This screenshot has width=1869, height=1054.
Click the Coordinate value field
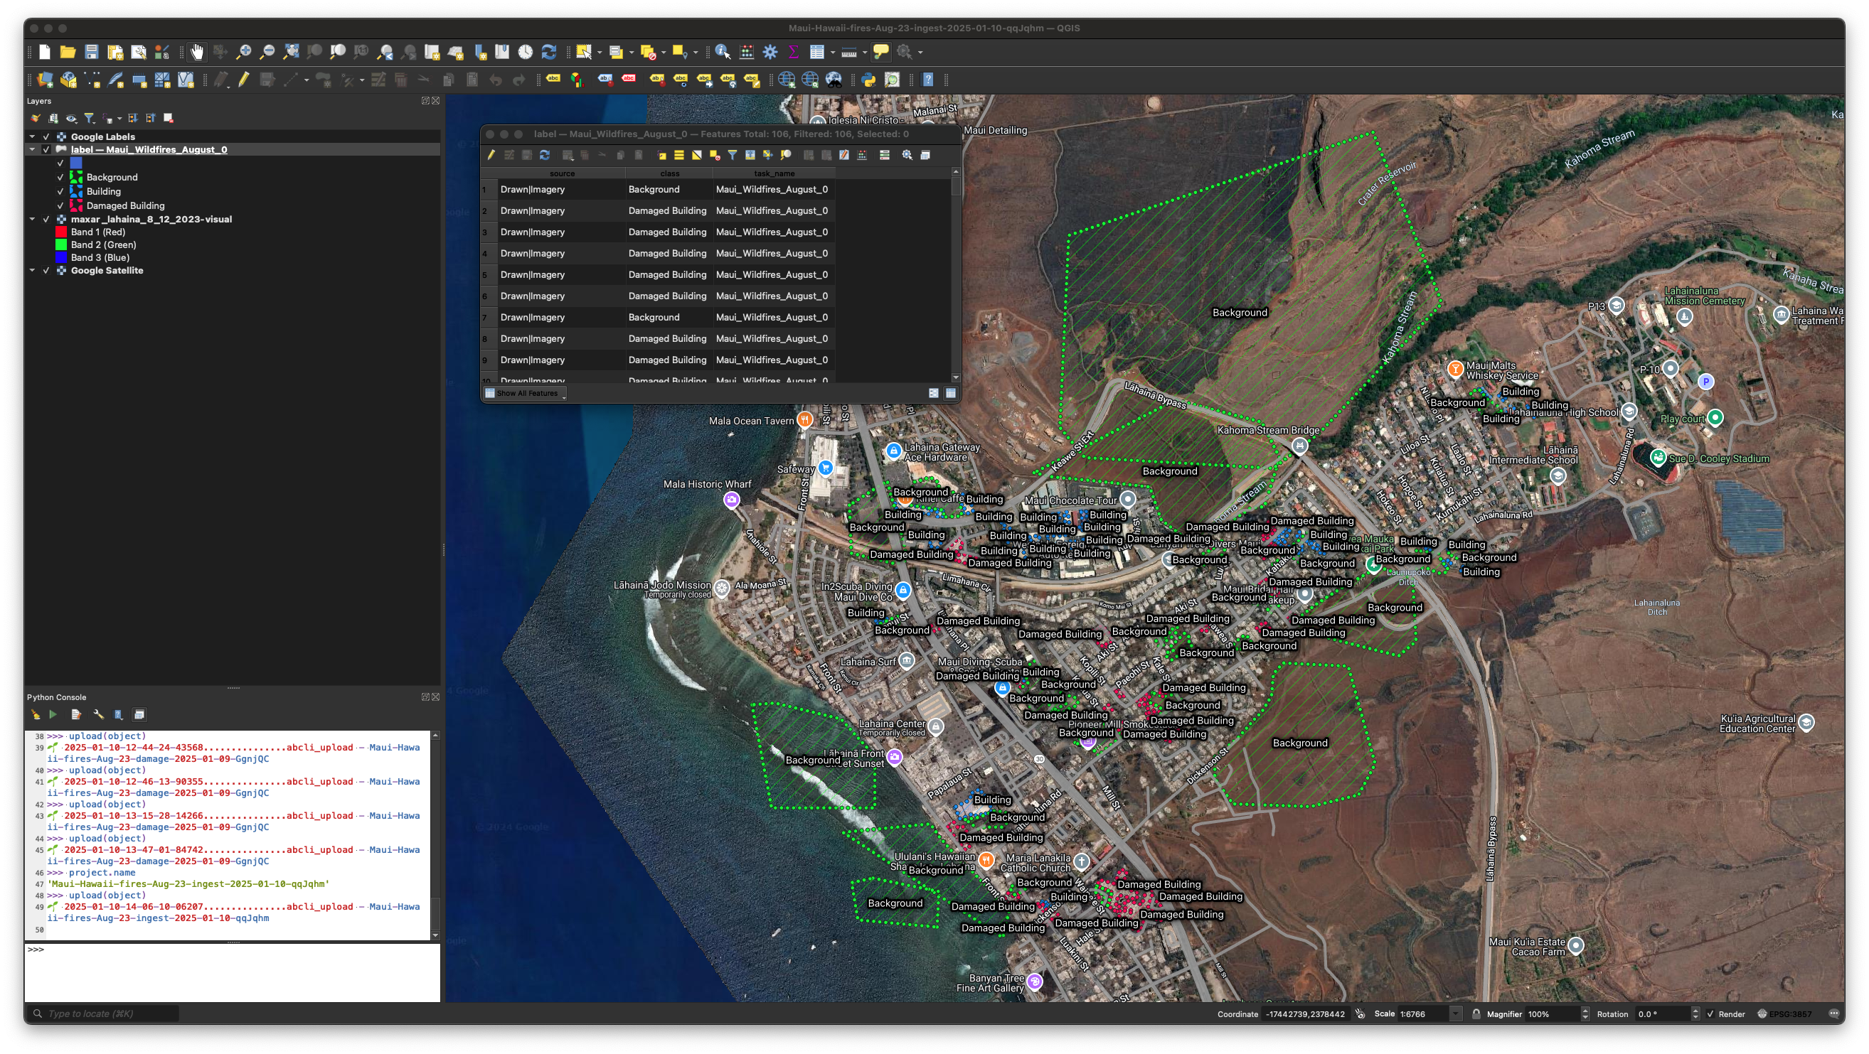(x=1305, y=1014)
